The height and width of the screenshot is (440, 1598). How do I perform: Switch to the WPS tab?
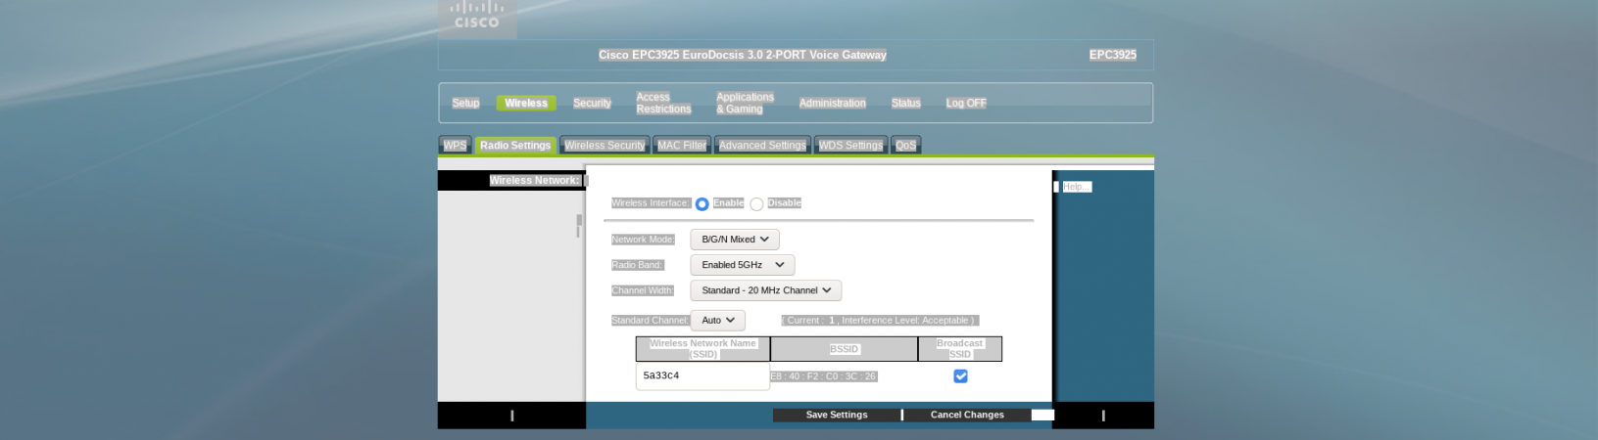click(455, 145)
